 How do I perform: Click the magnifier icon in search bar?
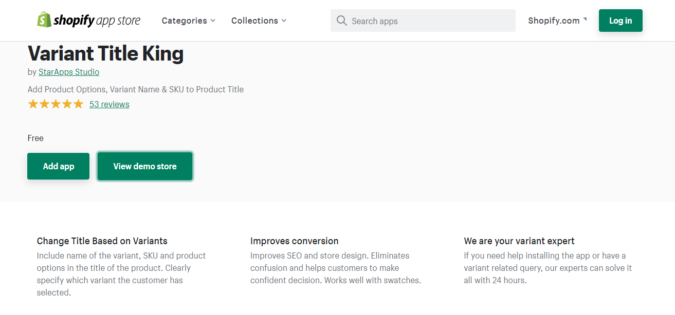[342, 21]
